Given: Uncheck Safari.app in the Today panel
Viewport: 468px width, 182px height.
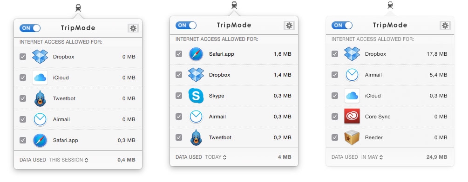Looking at the screenshot, I should pyautogui.click(x=179, y=54).
